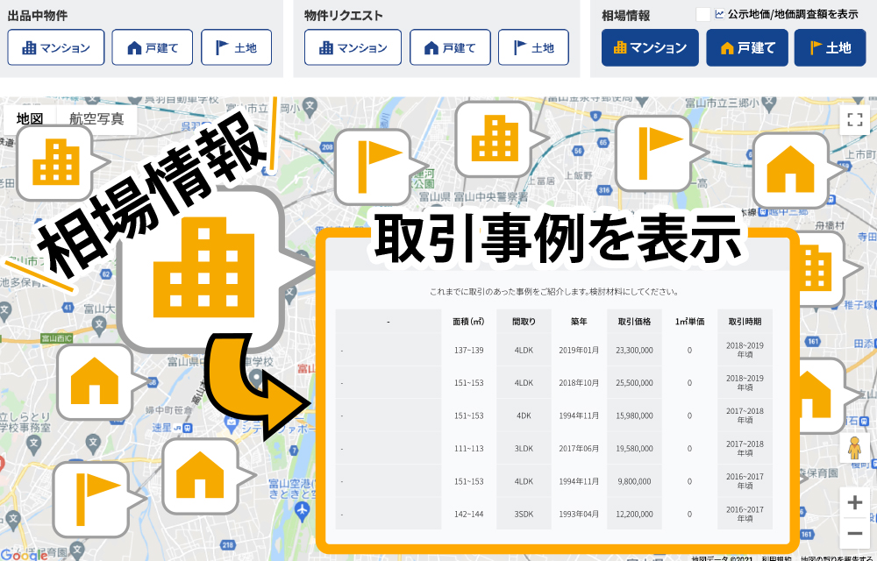Screen dimensions: 877x561
Task: Switch to 航空写真 satellite view
Action: [96, 118]
